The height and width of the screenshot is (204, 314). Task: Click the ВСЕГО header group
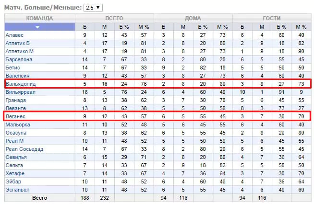114,18
